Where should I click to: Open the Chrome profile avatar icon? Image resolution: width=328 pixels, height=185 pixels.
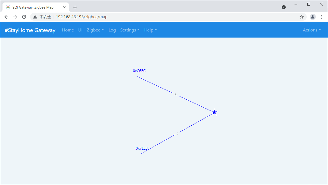point(313,17)
